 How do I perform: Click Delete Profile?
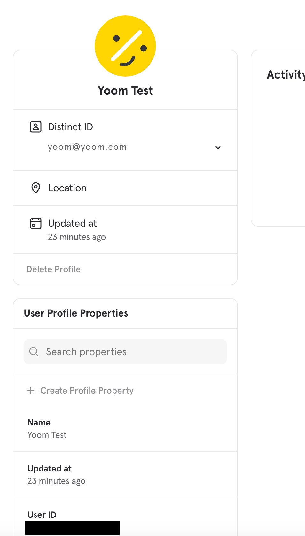(x=53, y=269)
